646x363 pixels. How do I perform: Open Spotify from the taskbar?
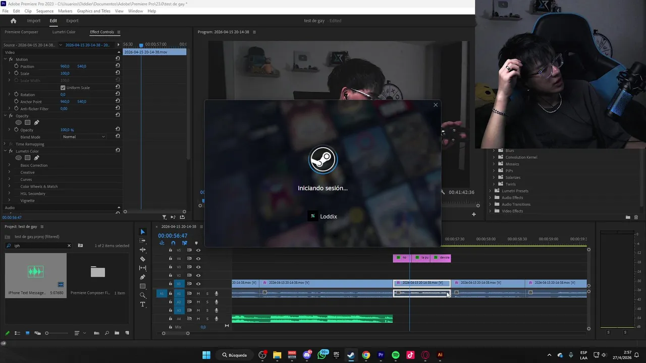[x=396, y=355]
